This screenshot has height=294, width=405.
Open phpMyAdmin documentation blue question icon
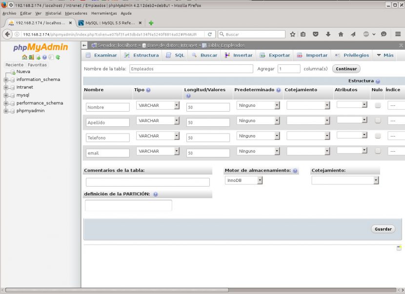[44, 58]
